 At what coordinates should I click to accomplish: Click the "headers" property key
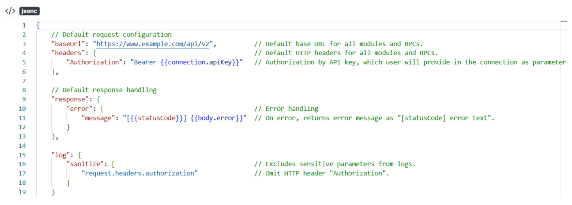68,53
